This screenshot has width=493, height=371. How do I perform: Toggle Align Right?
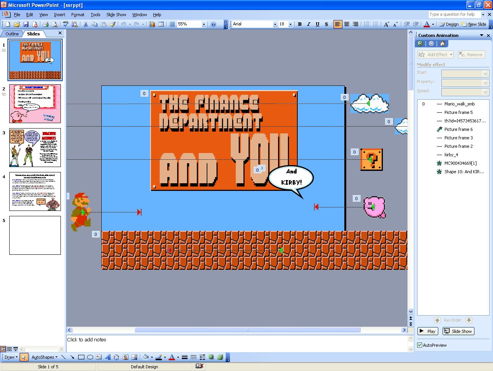pos(355,24)
